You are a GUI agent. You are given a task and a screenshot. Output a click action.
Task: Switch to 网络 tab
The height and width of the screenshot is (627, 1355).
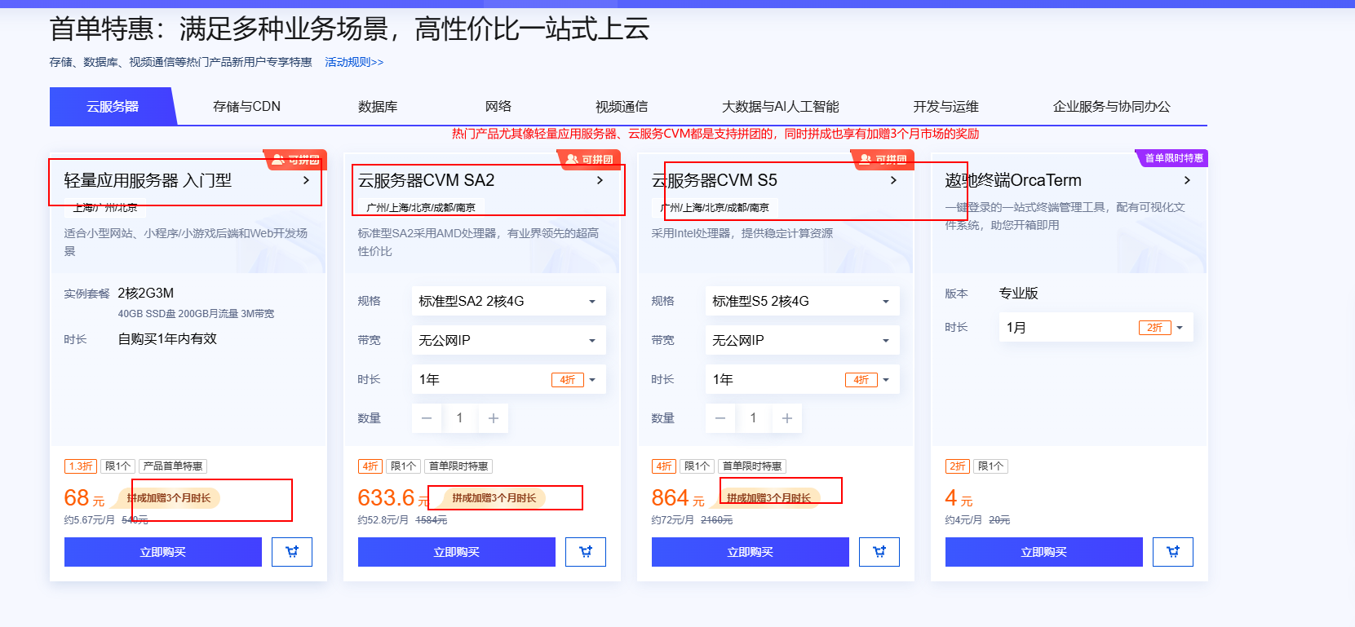tap(498, 106)
